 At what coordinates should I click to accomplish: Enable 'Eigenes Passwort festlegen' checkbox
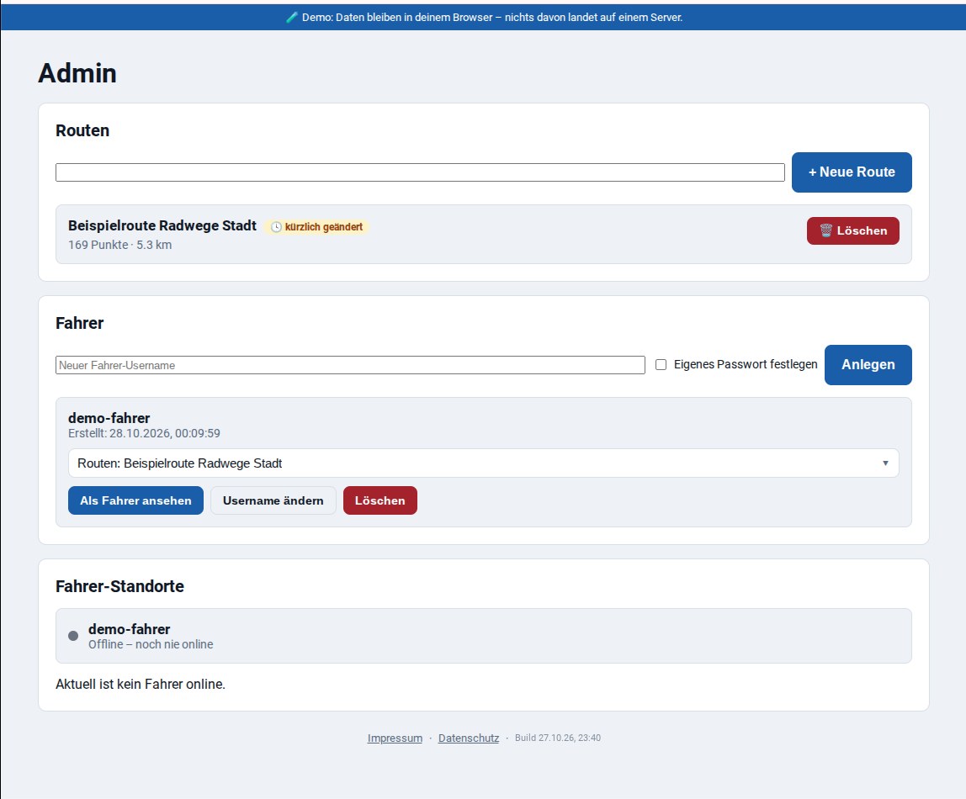(661, 364)
